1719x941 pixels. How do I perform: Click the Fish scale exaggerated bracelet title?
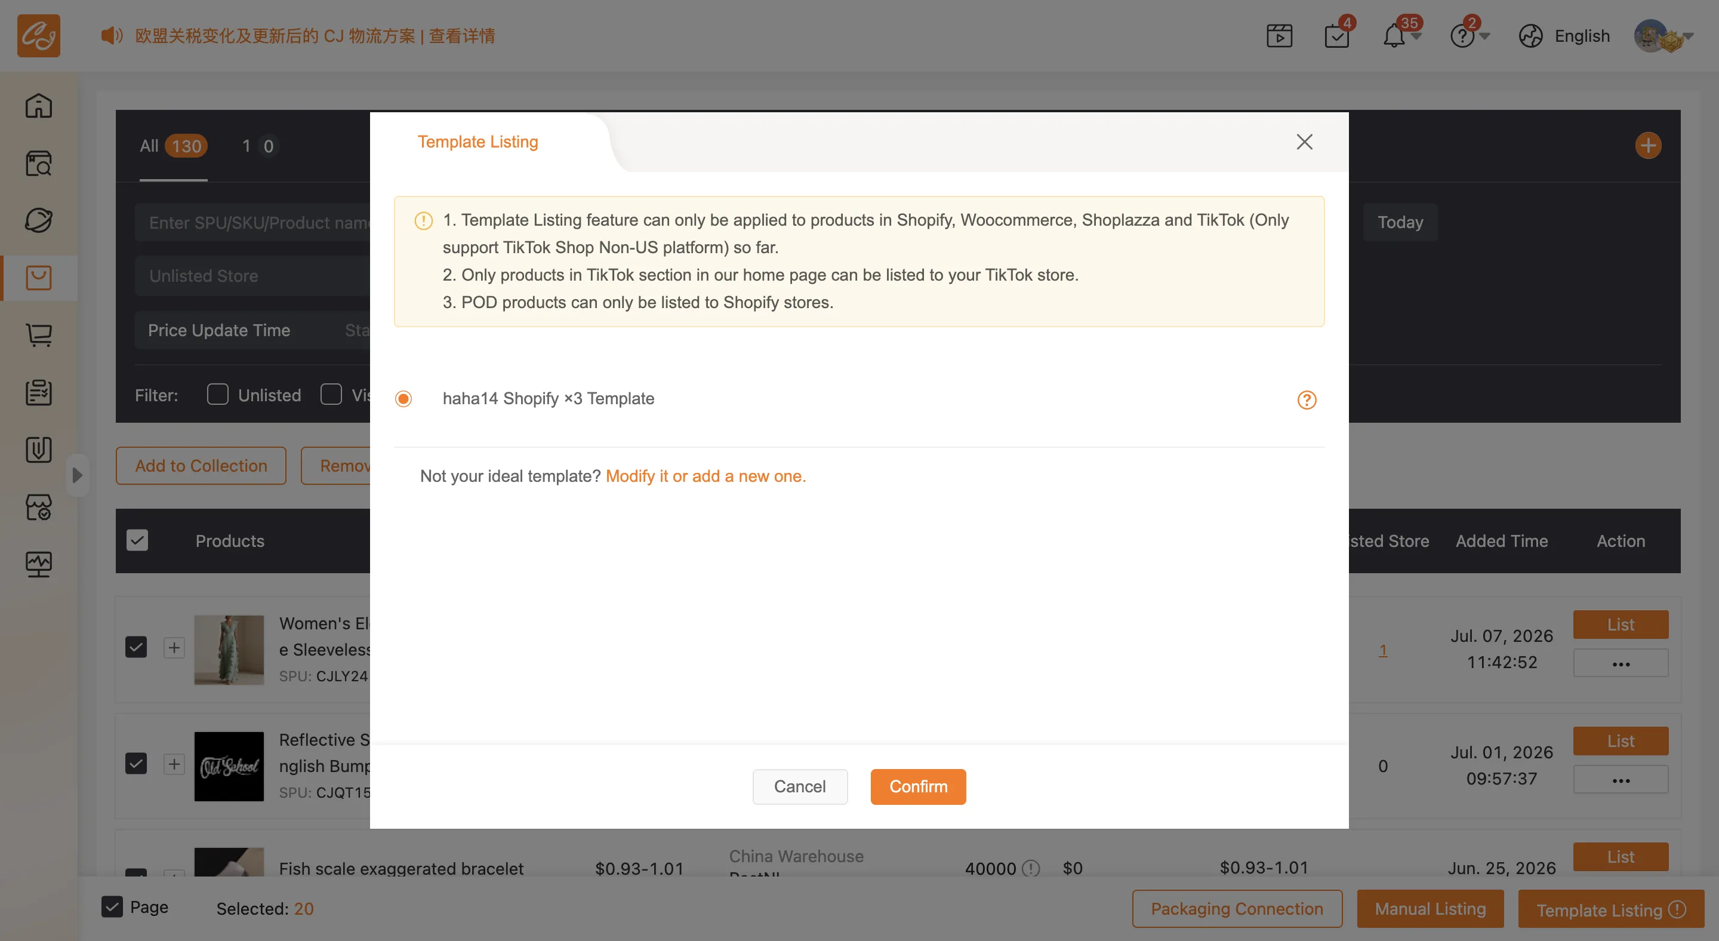pyautogui.click(x=401, y=868)
